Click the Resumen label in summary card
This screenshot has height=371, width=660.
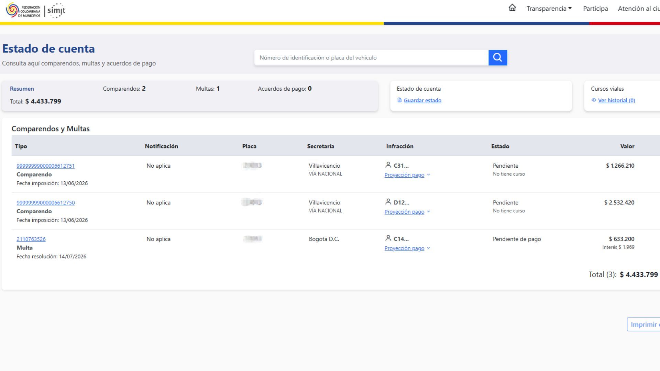tap(22, 89)
